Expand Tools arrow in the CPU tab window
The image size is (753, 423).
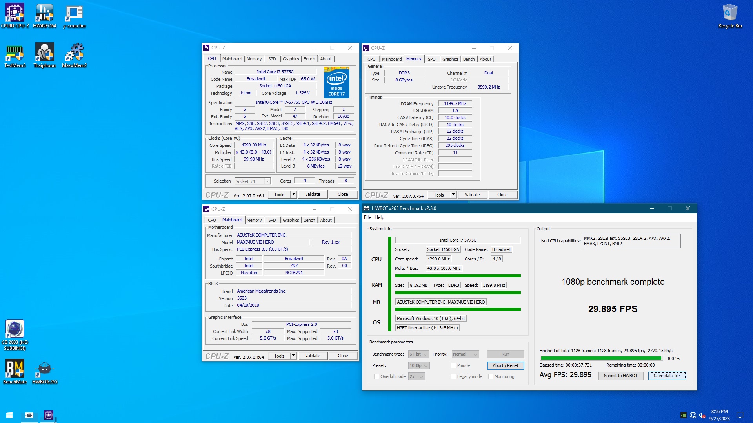[x=293, y=194]
